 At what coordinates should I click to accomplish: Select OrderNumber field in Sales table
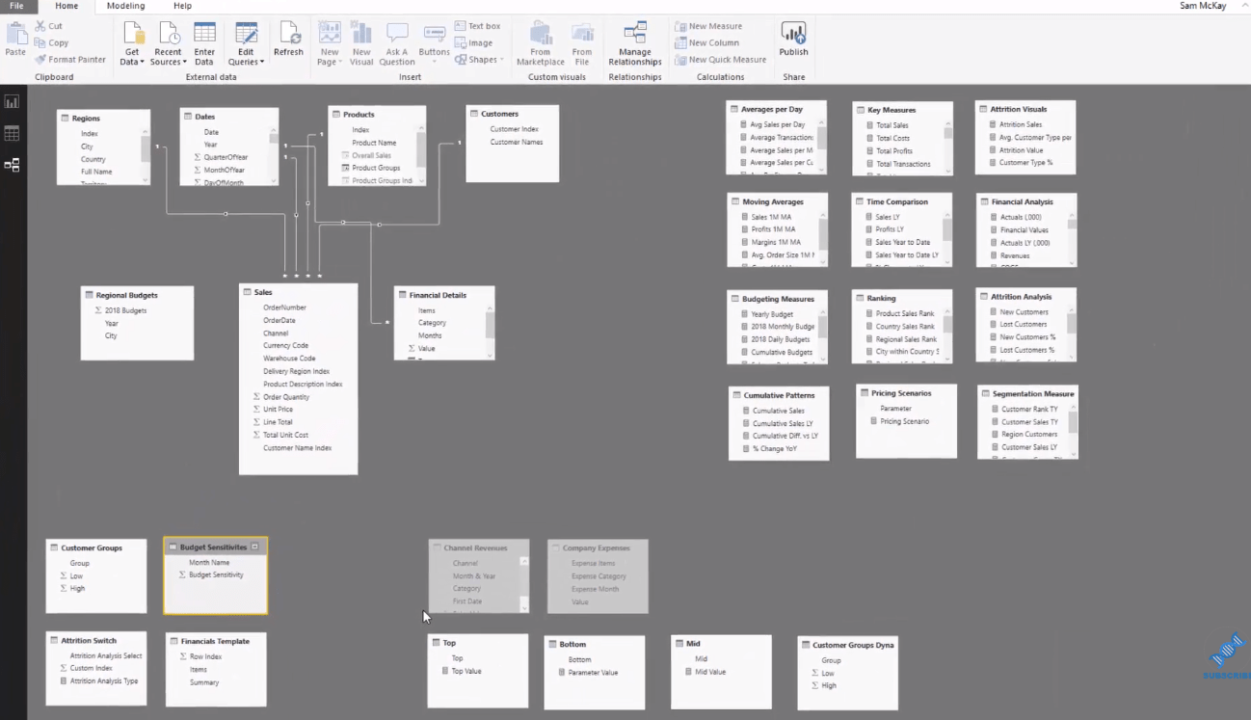(x=284, y=307)
